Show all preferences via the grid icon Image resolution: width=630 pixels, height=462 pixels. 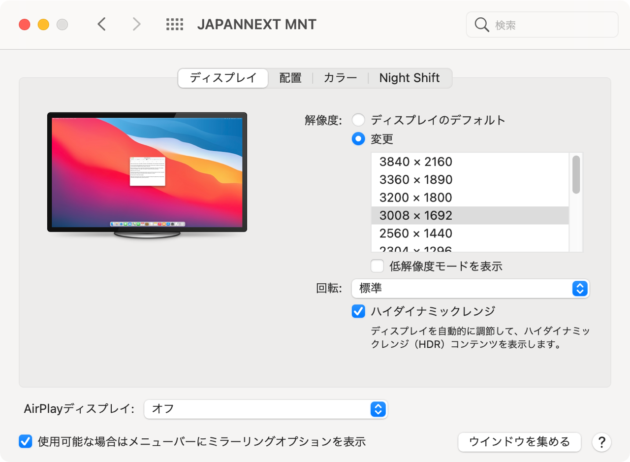(x=175, y=24)
